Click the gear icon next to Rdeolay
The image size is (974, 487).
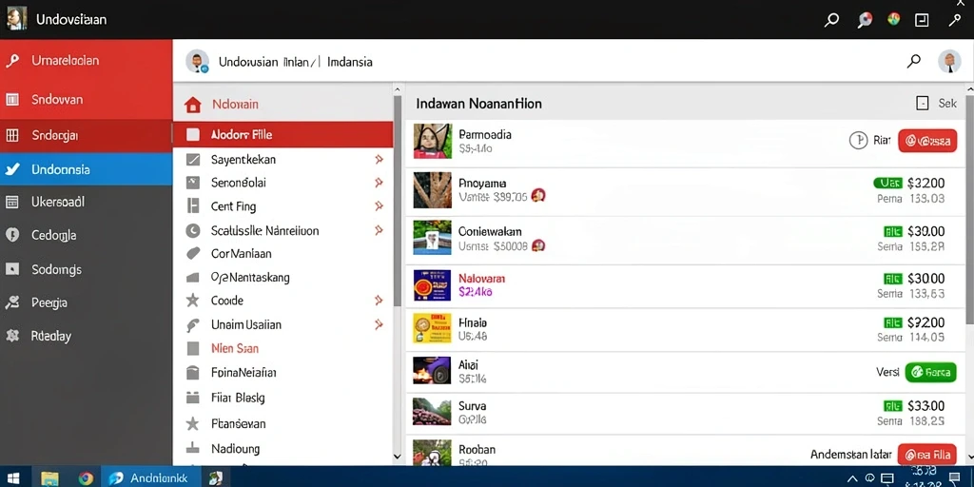(x=11, y=336)
